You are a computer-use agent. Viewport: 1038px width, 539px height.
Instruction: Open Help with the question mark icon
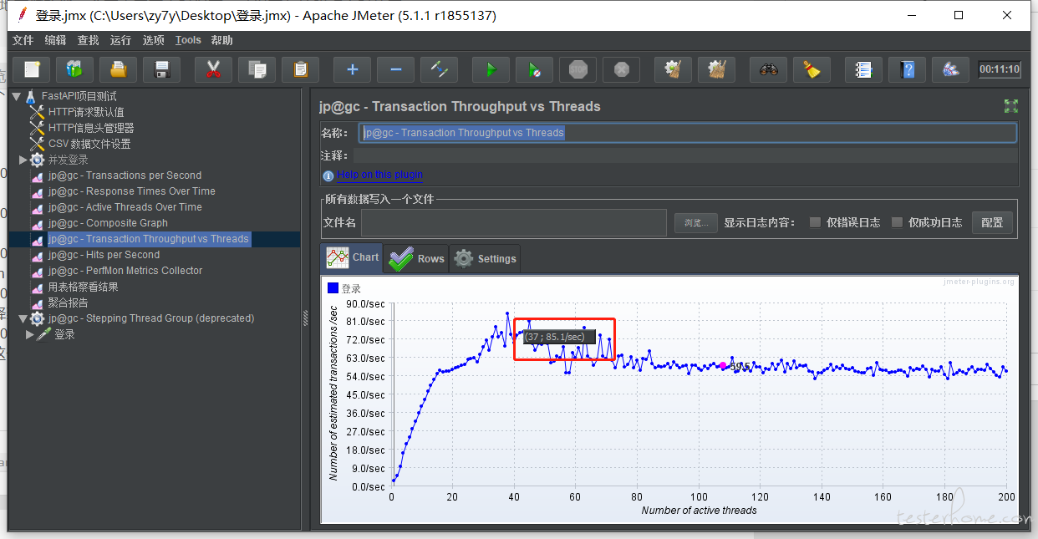(908, 69)
